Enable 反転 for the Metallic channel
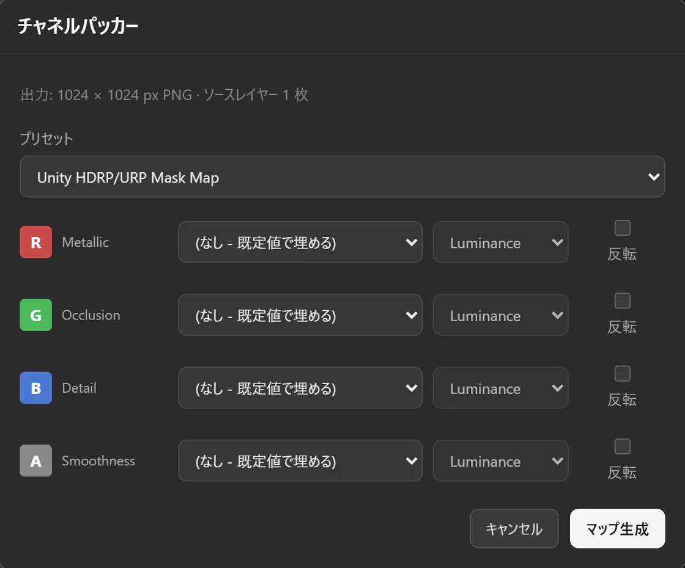 (x=622, y=228)
